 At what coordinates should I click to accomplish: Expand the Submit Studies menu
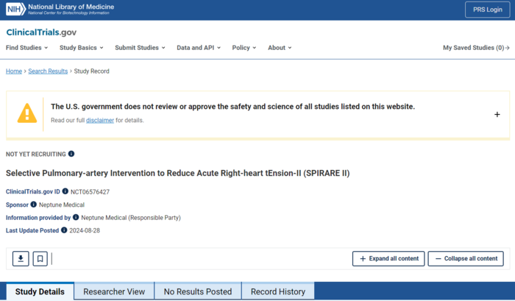140,48
